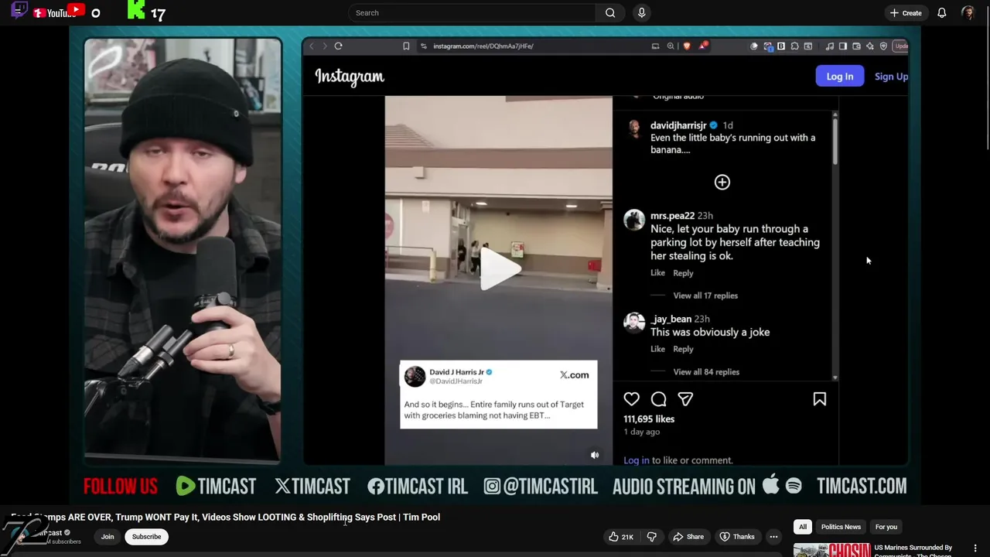Screen dimensions: 990x557
Task: Like the video with 21K thumbs up
Action: coord(621,536)
